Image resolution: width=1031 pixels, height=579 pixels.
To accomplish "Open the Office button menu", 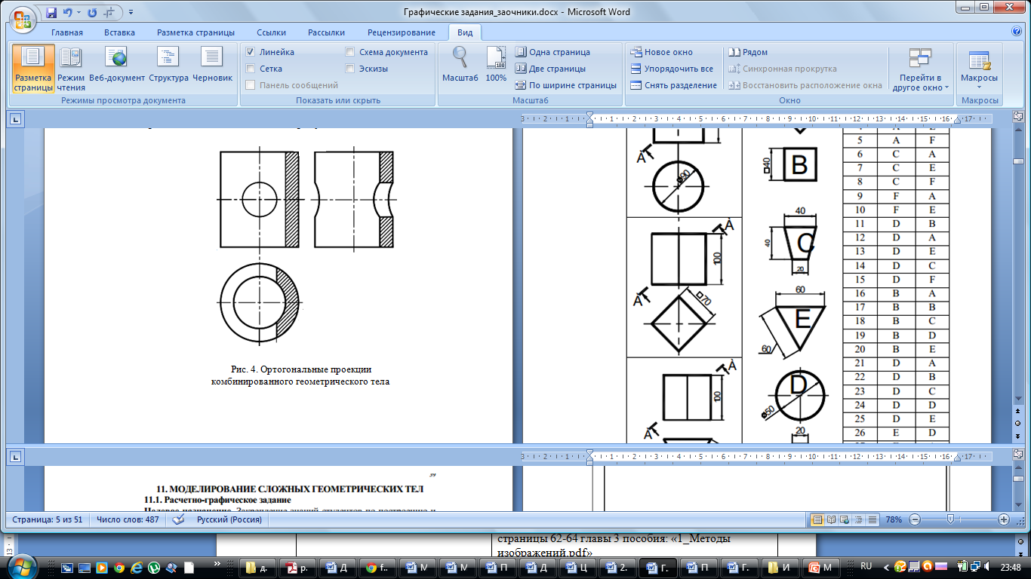I will point(23,20).
